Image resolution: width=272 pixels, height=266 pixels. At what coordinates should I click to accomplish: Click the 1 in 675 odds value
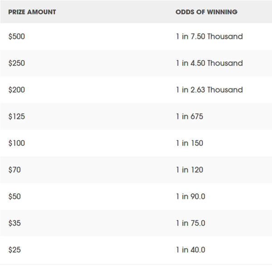click(x=189, y=117)
